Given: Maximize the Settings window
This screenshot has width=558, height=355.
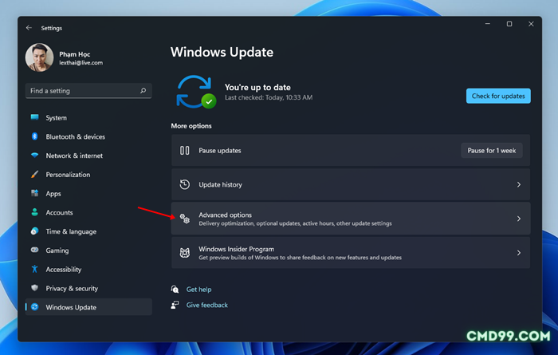Looking at the screenshot, I should pyautogui.click(x=509, y=24).
